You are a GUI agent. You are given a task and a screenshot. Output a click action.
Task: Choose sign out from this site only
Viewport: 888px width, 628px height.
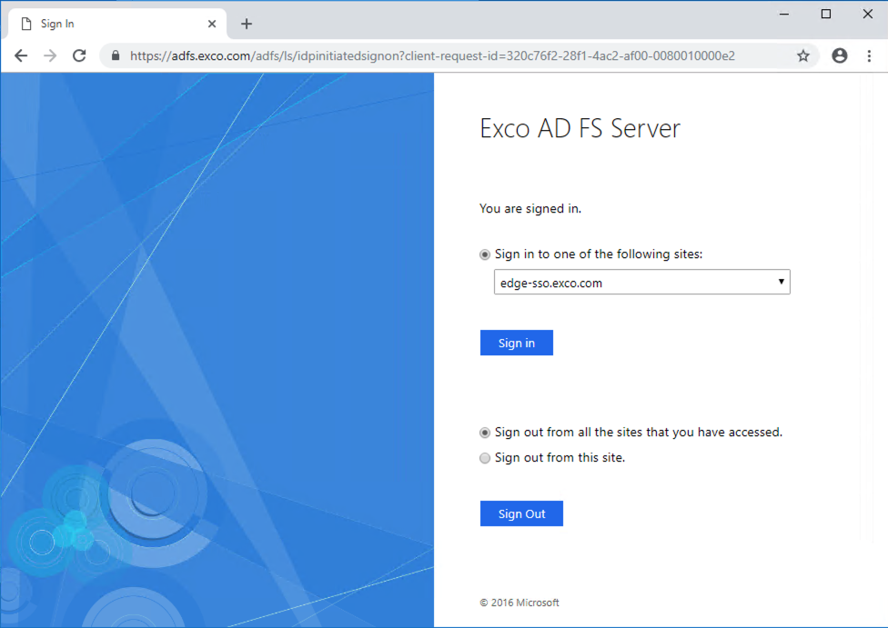485,458
